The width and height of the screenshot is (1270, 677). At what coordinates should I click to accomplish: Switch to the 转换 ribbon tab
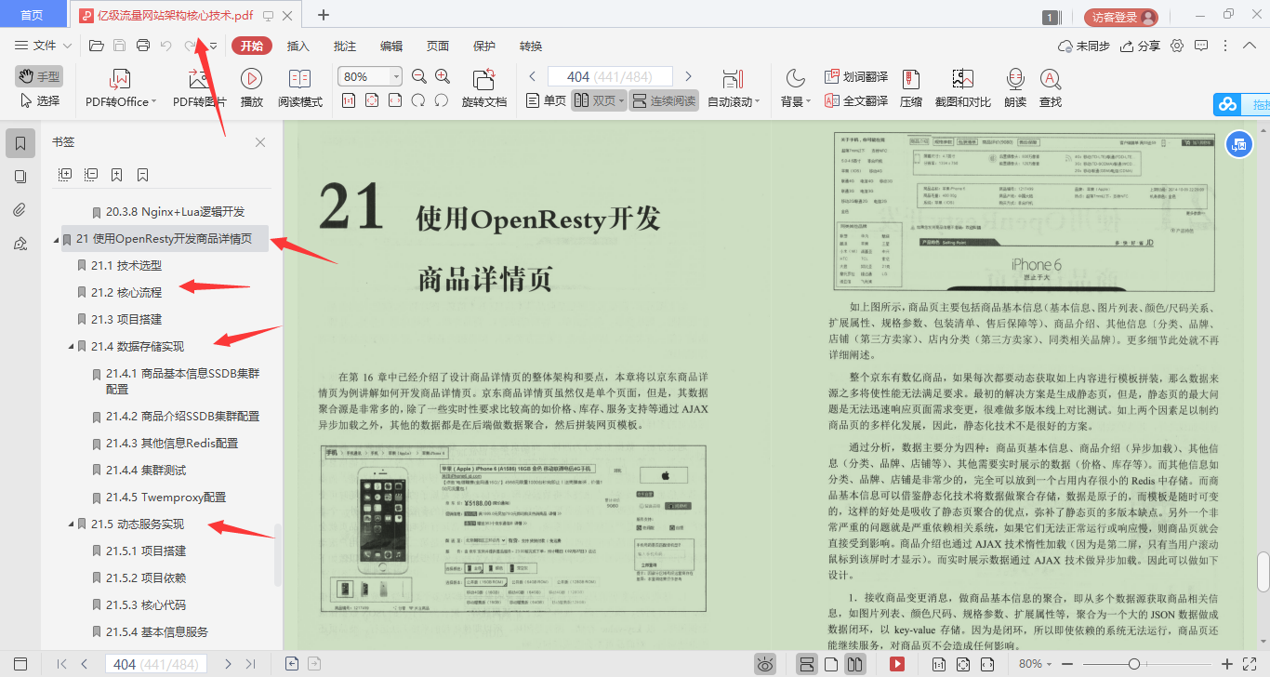(530, 45)
